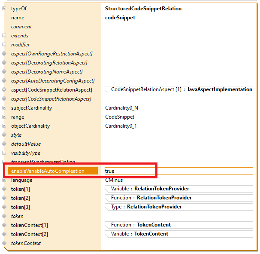Expand the typeOf property arrow
The width and height of the screenshot is (260, 254).
[x=4, y=9]
